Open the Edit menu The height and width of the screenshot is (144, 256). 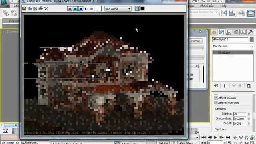point(16,6)
